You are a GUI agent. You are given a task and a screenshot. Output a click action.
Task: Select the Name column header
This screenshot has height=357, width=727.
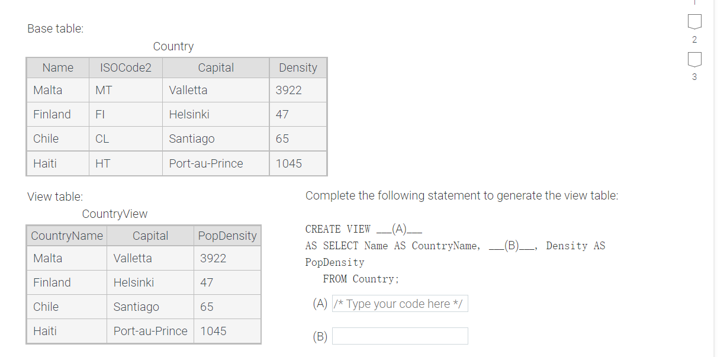tap(57, 67)
